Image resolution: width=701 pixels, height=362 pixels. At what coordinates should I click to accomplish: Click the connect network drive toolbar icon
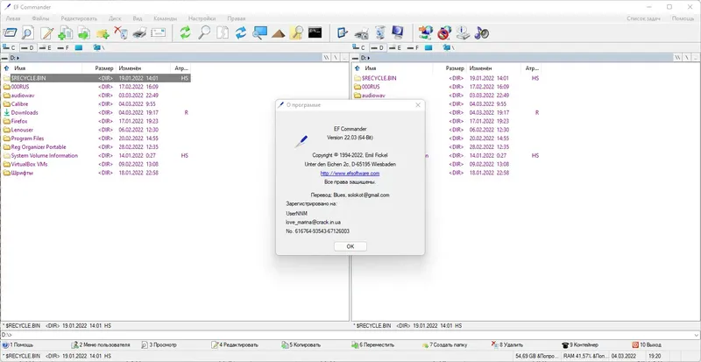(x=426, y=32)
